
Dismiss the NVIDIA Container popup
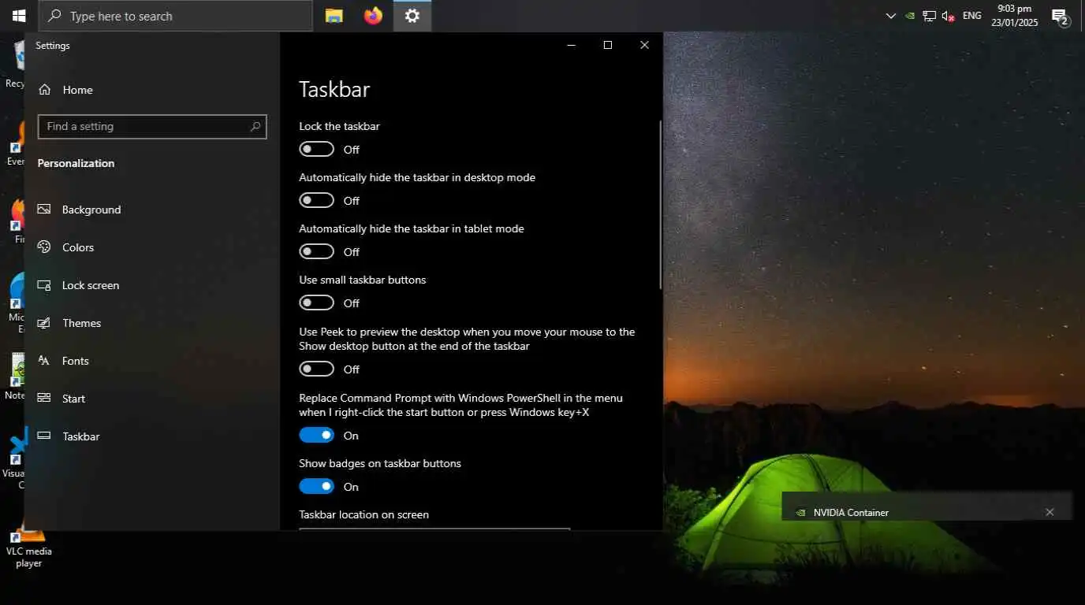[1050, 512]
